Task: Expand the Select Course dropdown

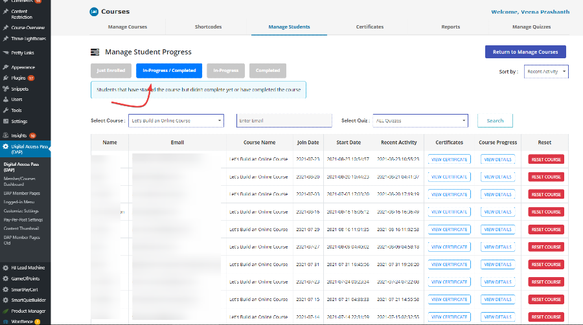Action: click(x=176, y=120)
